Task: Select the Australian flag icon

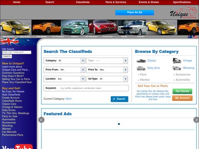Action: tap(190, 37)
